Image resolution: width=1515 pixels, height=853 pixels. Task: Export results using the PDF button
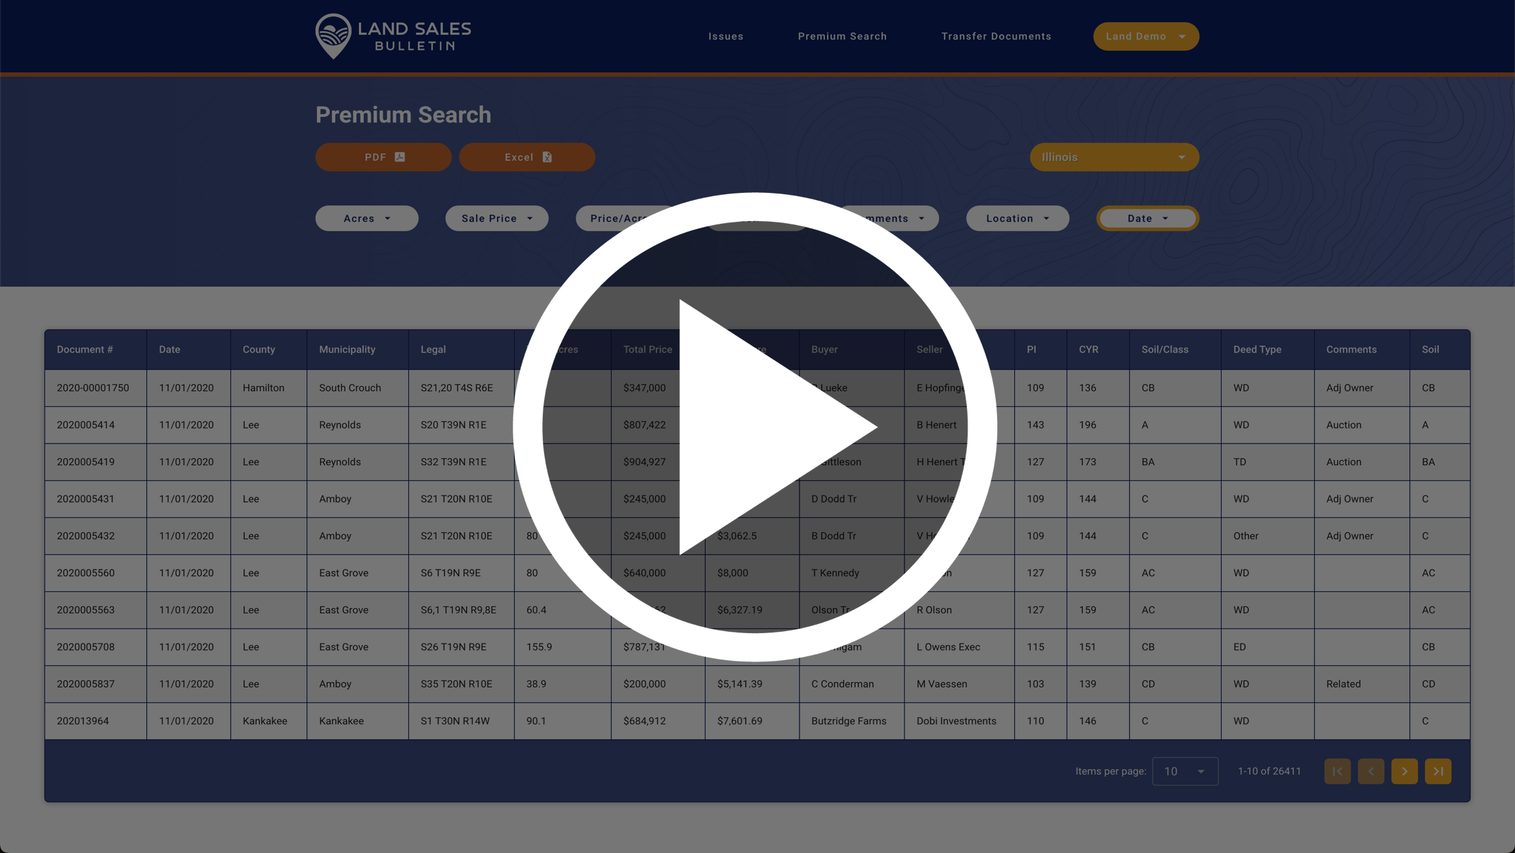pyautogui.click(x=383, y=157)
